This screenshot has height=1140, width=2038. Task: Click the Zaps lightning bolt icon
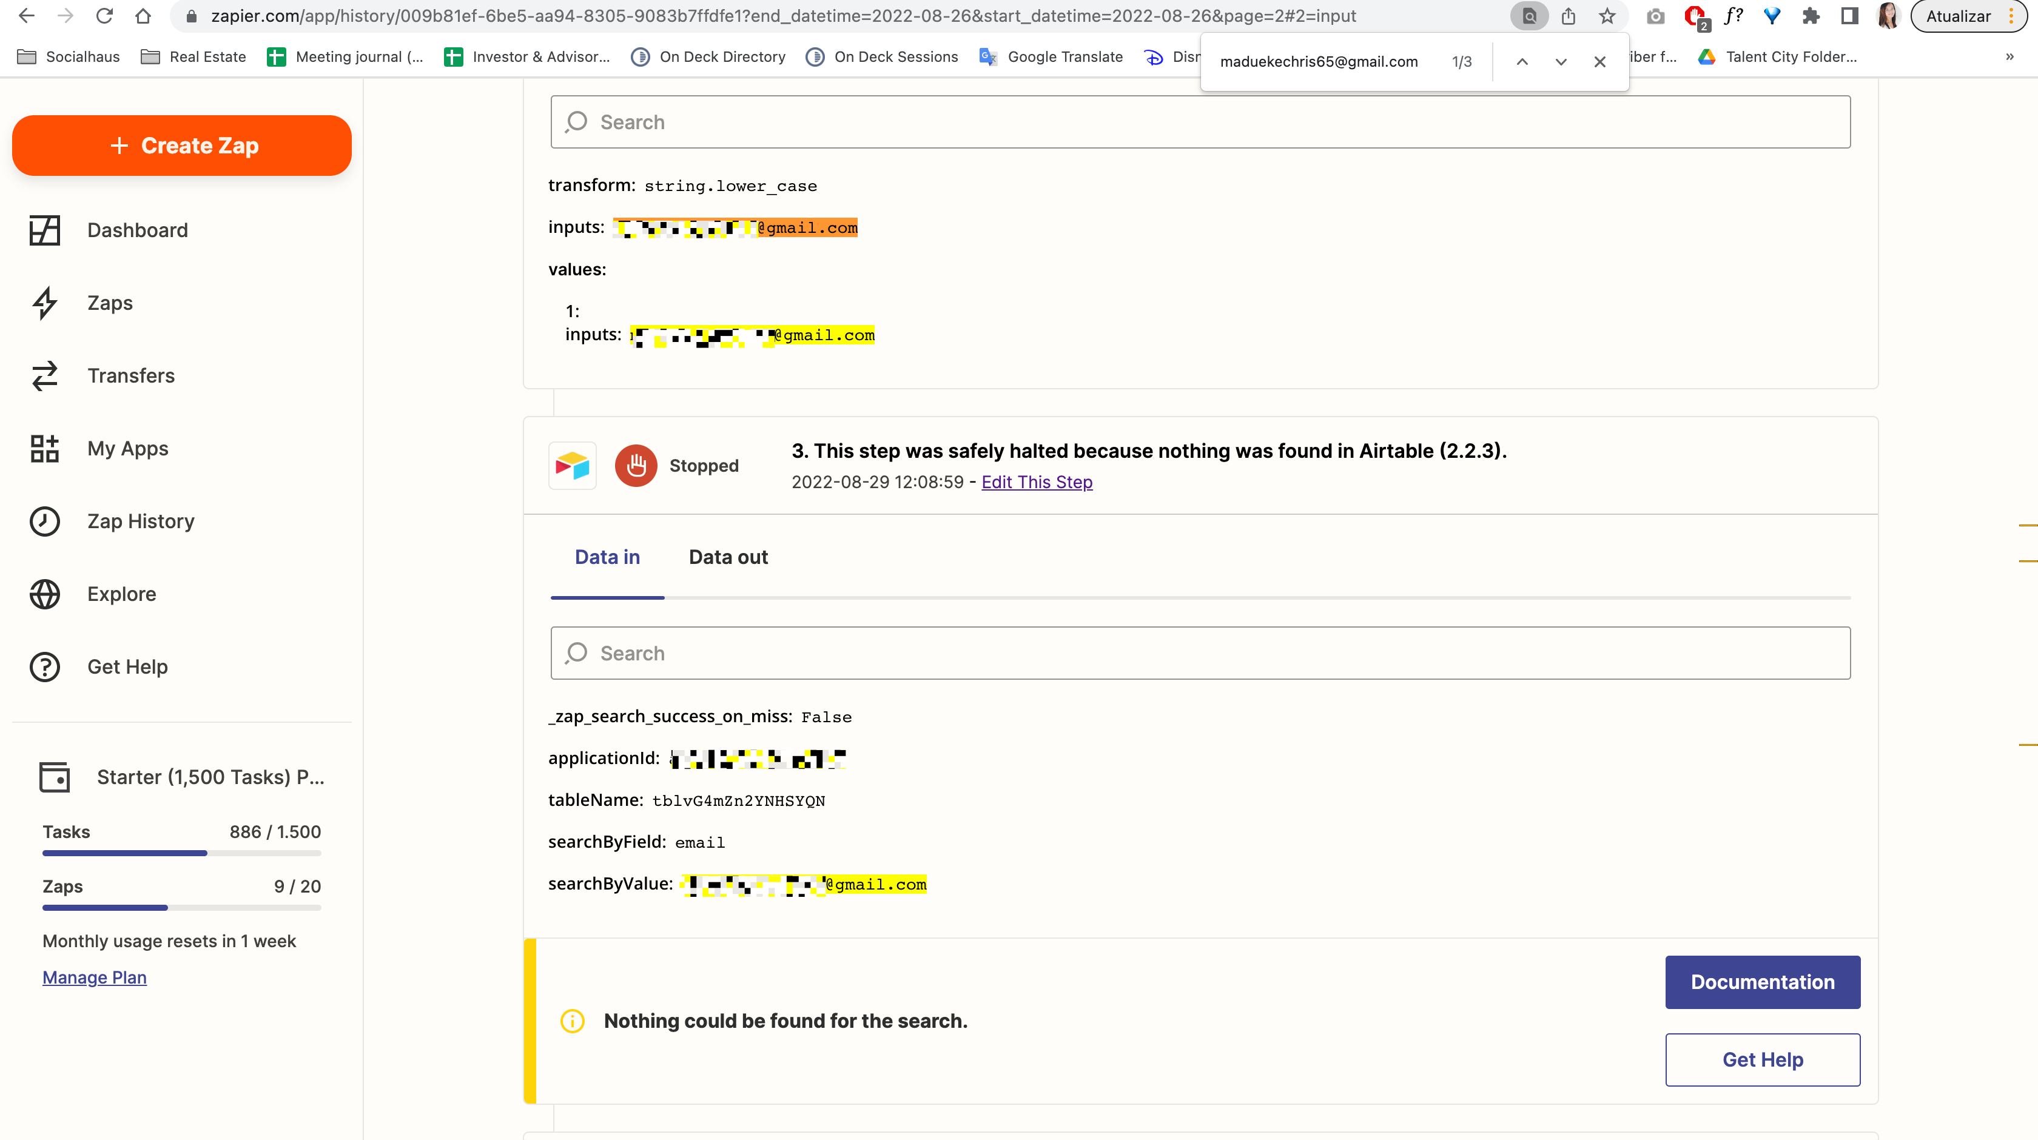point(45,303)
